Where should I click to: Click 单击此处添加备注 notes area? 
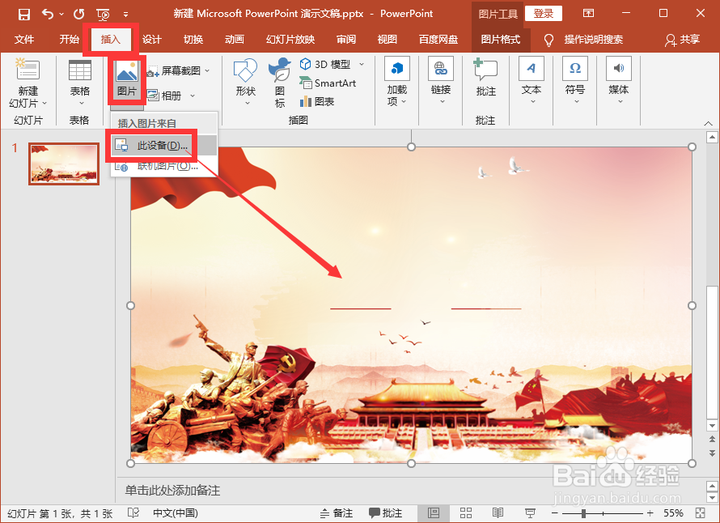click(172, 491)
